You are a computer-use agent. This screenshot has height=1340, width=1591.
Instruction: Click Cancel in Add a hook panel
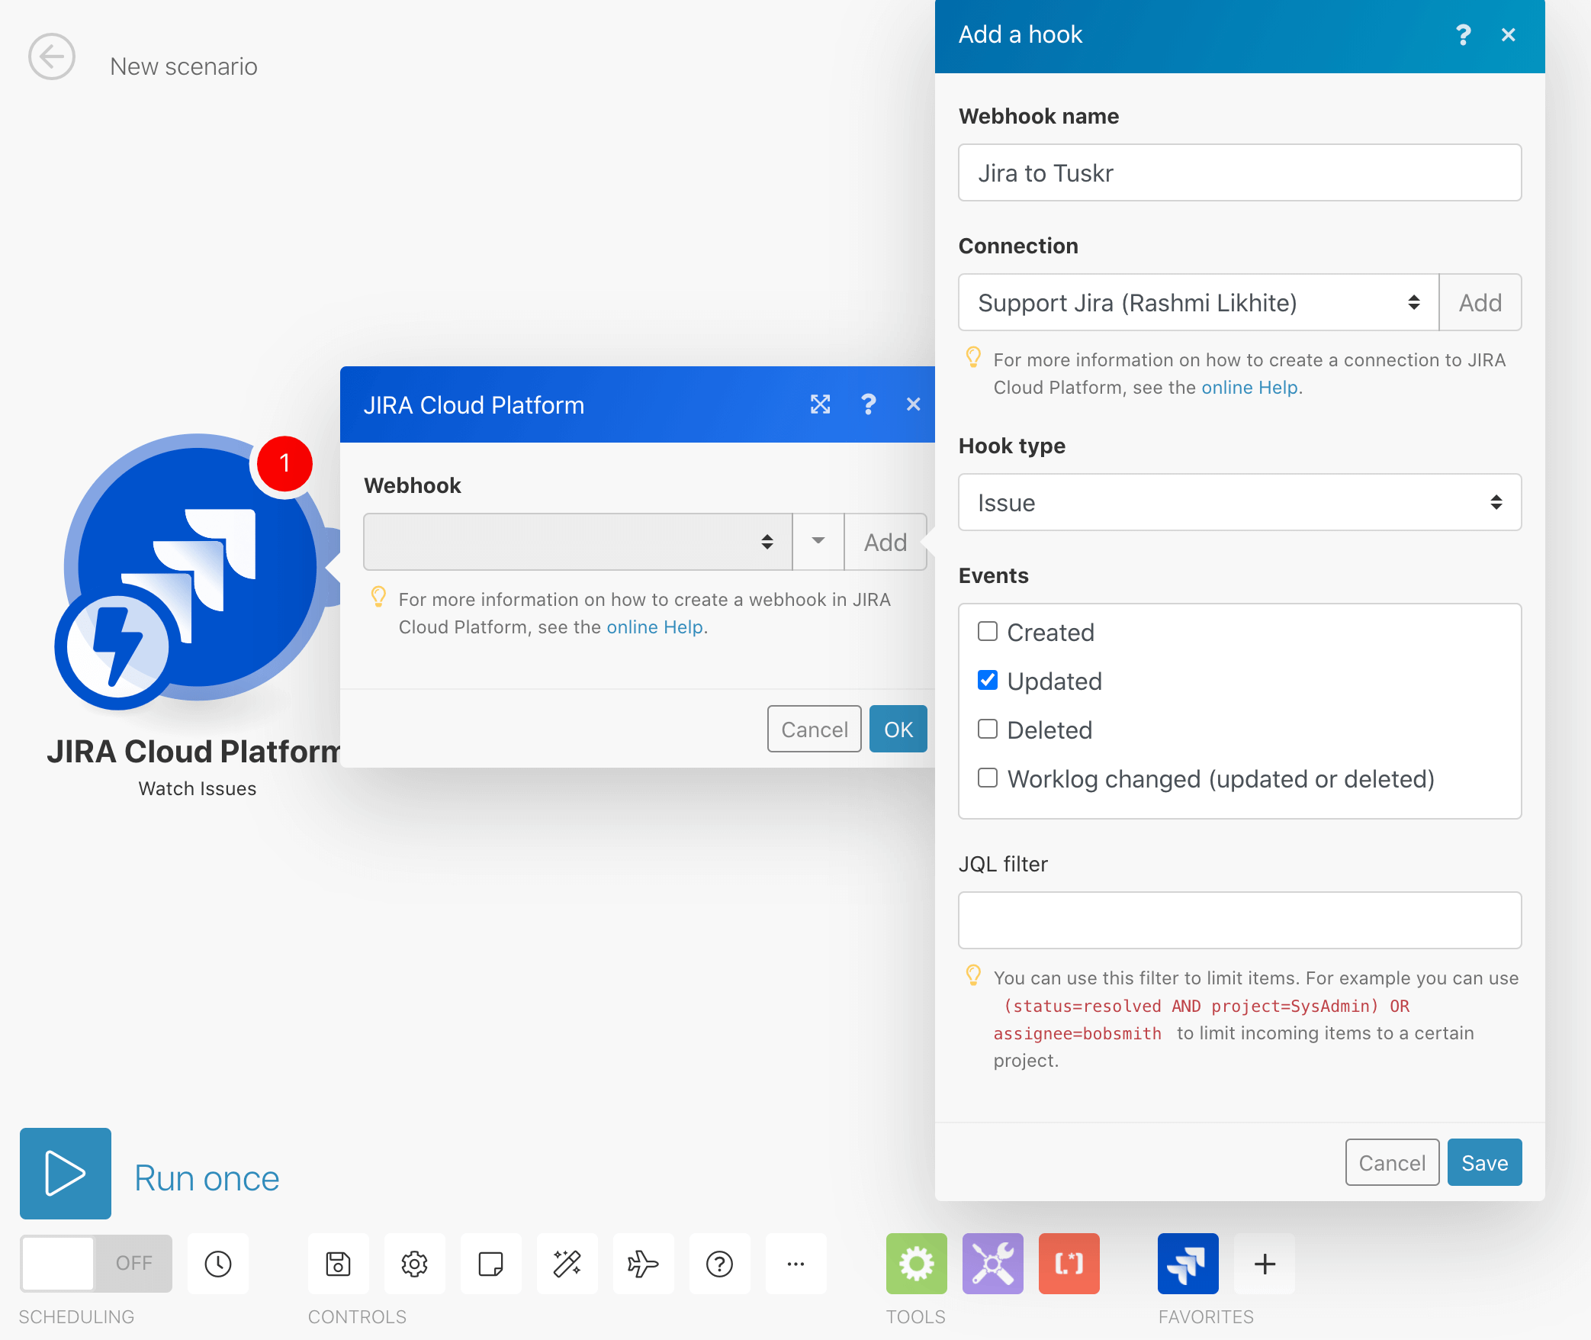(1392, 1162)
